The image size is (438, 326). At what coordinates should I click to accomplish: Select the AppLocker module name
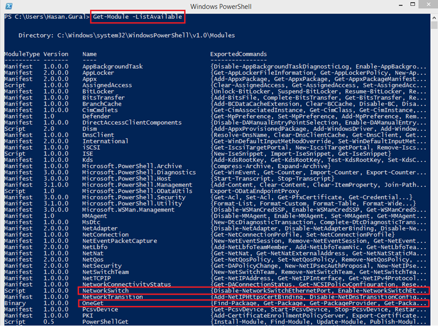pyautogui.click(x=98, y=73)
